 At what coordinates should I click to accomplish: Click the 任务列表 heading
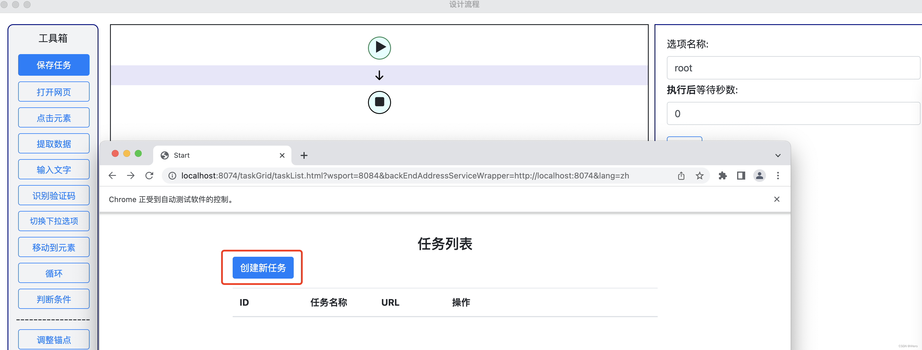(x=445, y=244)
